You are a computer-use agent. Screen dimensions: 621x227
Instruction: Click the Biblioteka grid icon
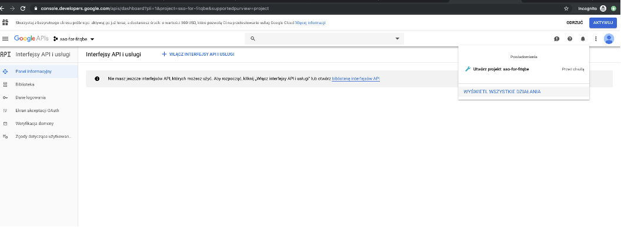pyautogui.click(x=5, y=84)
